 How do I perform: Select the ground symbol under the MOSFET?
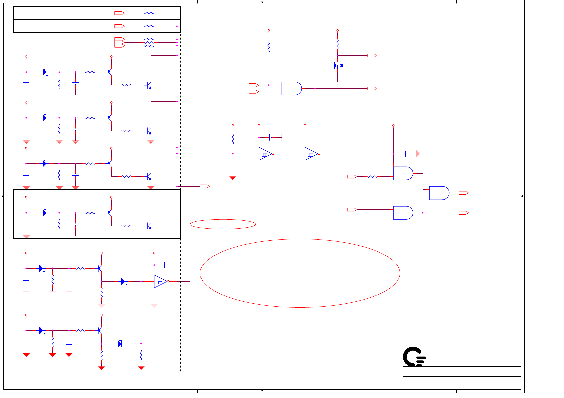[x=338, y=83]
